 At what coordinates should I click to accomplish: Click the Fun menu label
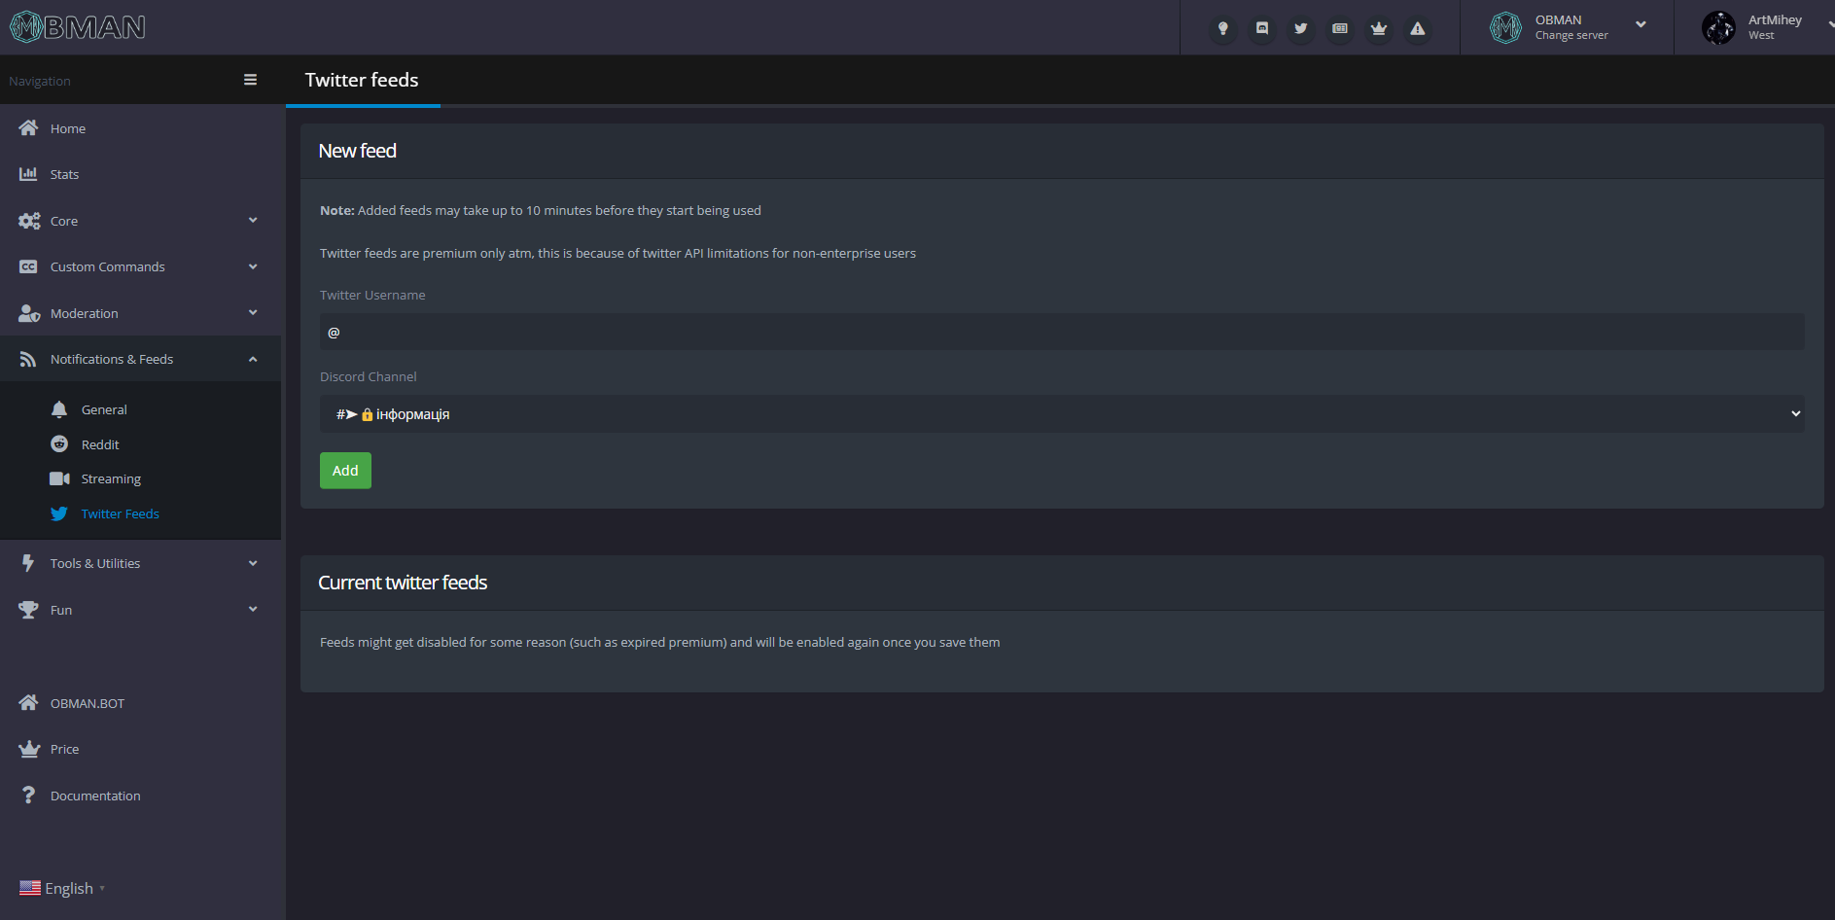point(61,610)
